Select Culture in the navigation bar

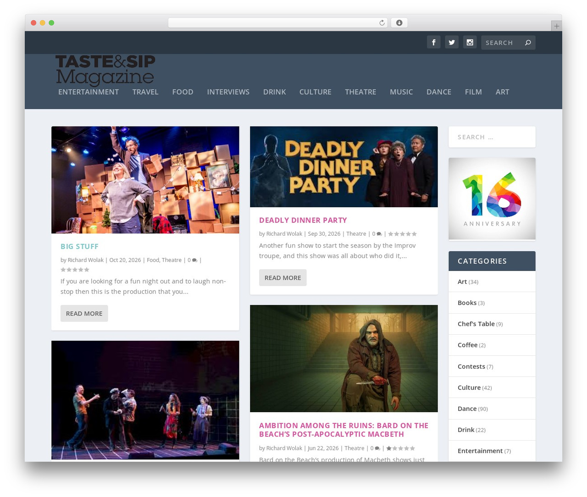pos(316,92)
